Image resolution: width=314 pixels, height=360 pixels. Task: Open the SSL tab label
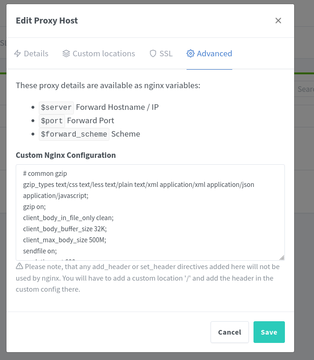click(x=166, y=54)
